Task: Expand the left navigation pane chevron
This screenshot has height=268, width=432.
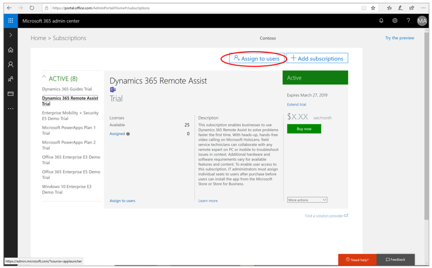Action: point(11,35)
